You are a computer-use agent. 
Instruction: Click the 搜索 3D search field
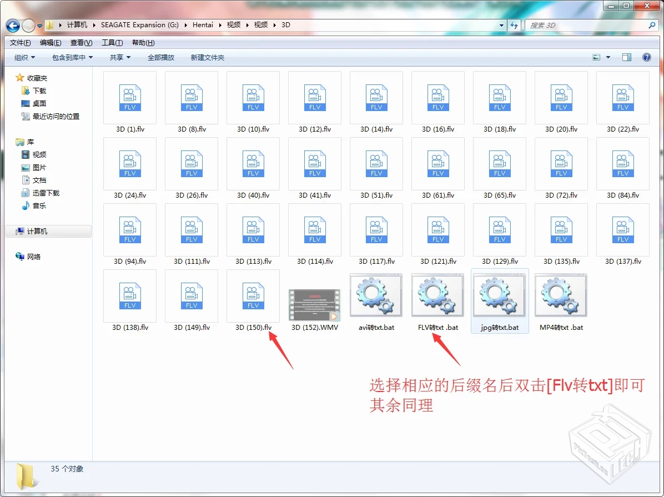pyautogui.click(x=586, y=26)
